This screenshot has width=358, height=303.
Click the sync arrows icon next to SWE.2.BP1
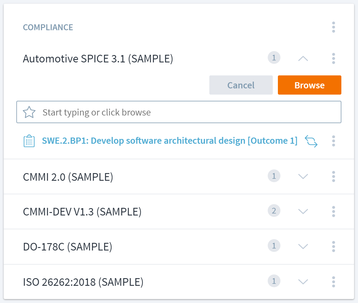311,141
